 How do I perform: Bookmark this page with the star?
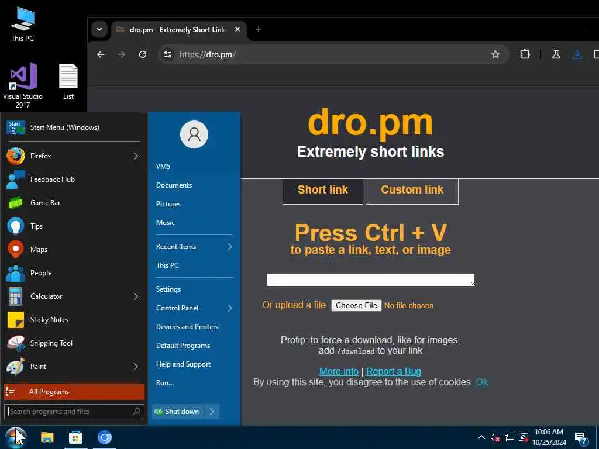pyautogui.click(x=495, y=54)
